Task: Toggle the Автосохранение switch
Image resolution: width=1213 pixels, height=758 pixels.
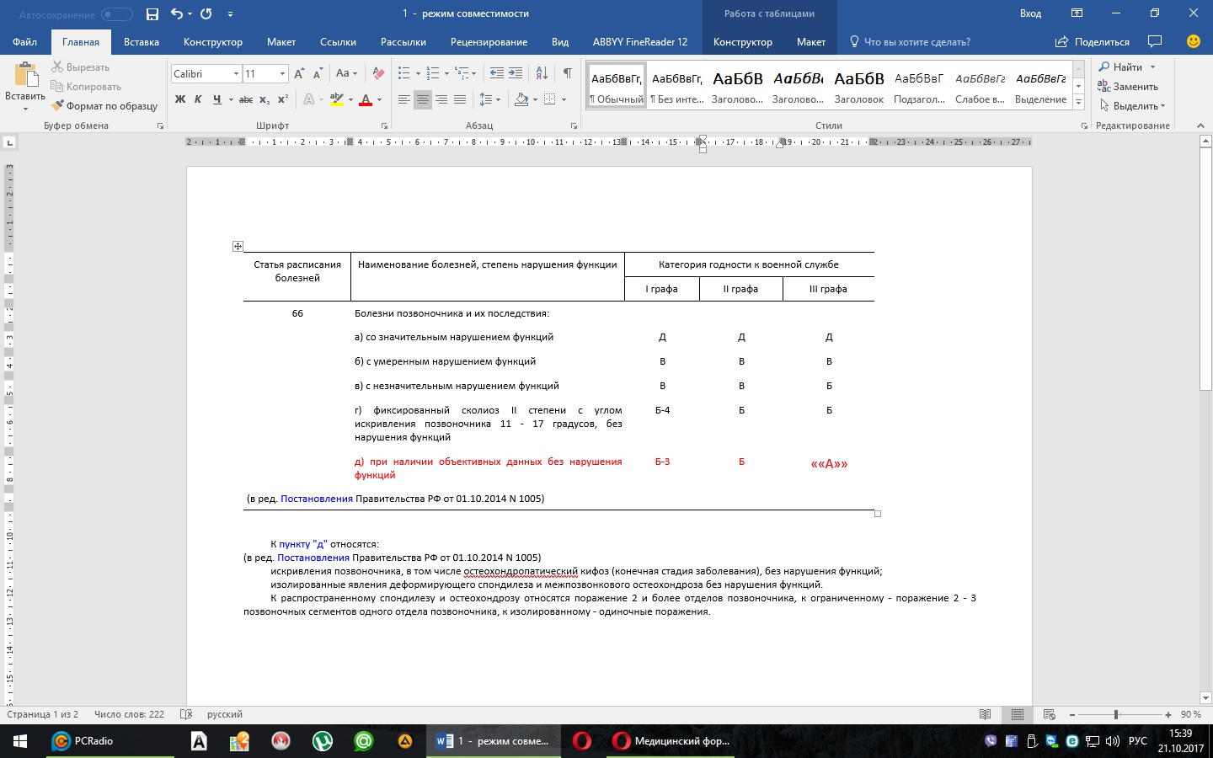Action: point(117,14)
